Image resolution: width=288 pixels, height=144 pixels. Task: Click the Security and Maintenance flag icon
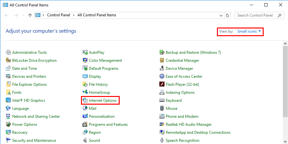click(x=8, y=140)
